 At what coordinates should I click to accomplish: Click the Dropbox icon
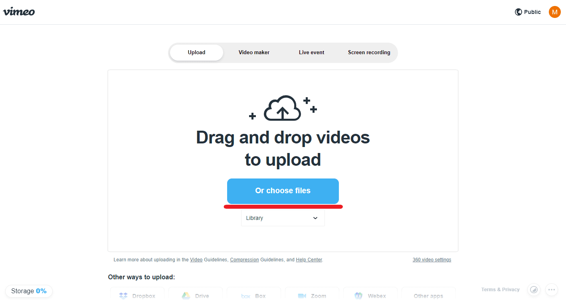[x=123, y=296]
